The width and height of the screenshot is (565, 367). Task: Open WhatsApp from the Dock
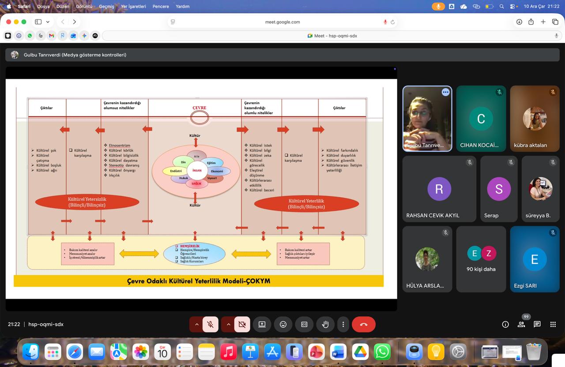click(x=382, y=352)
